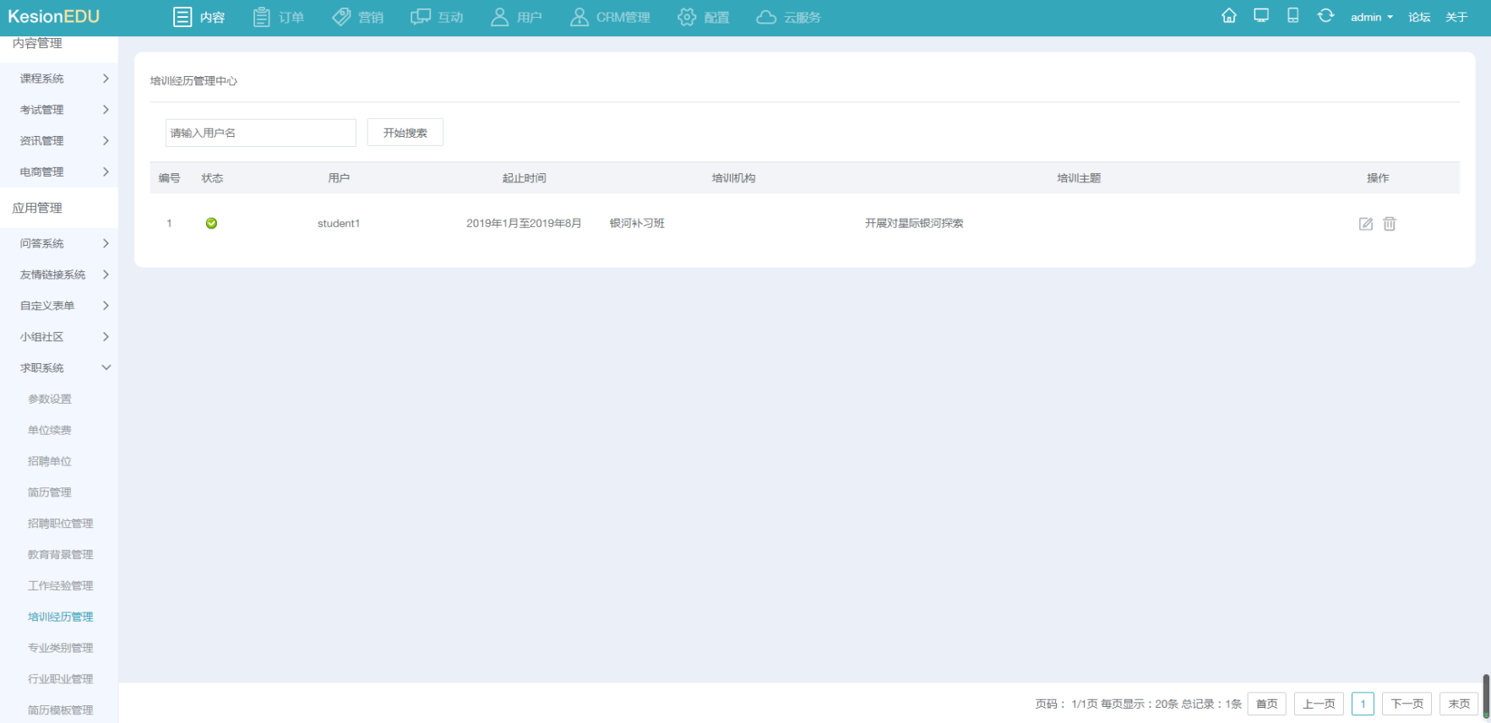Click the 开始搜索 button
The image size is (1491, 723).
[405, 133]
